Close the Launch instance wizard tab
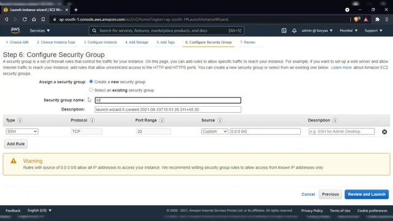The width and height of the screenshot is (393, 221). (67, 10)
